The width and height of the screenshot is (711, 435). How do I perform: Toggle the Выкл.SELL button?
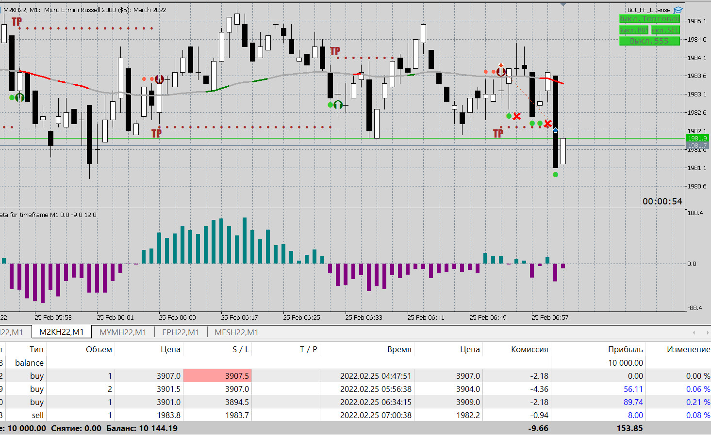(x=665, y=30)
